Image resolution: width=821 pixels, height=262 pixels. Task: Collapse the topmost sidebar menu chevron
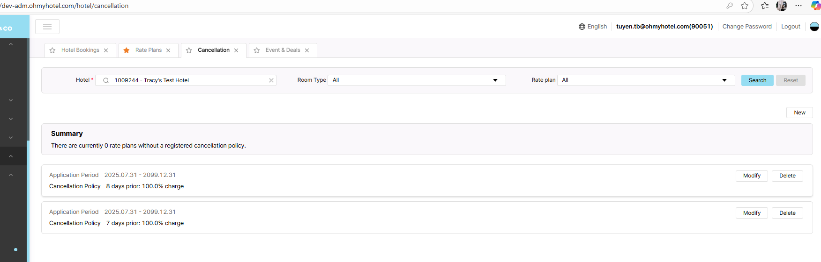[11, 44]
